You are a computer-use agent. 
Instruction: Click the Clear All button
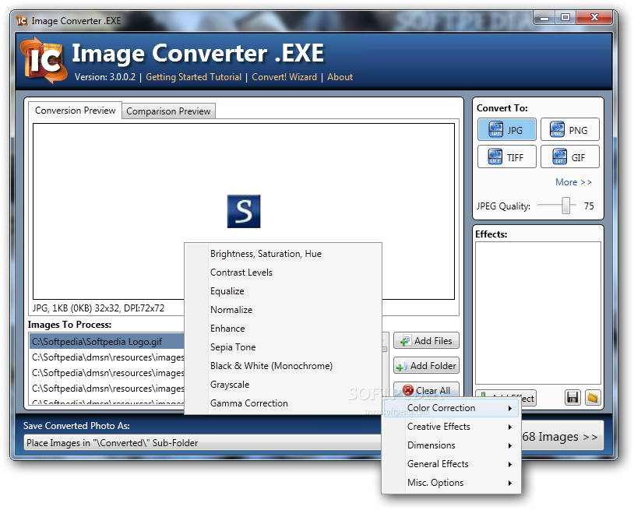point(426,390)
